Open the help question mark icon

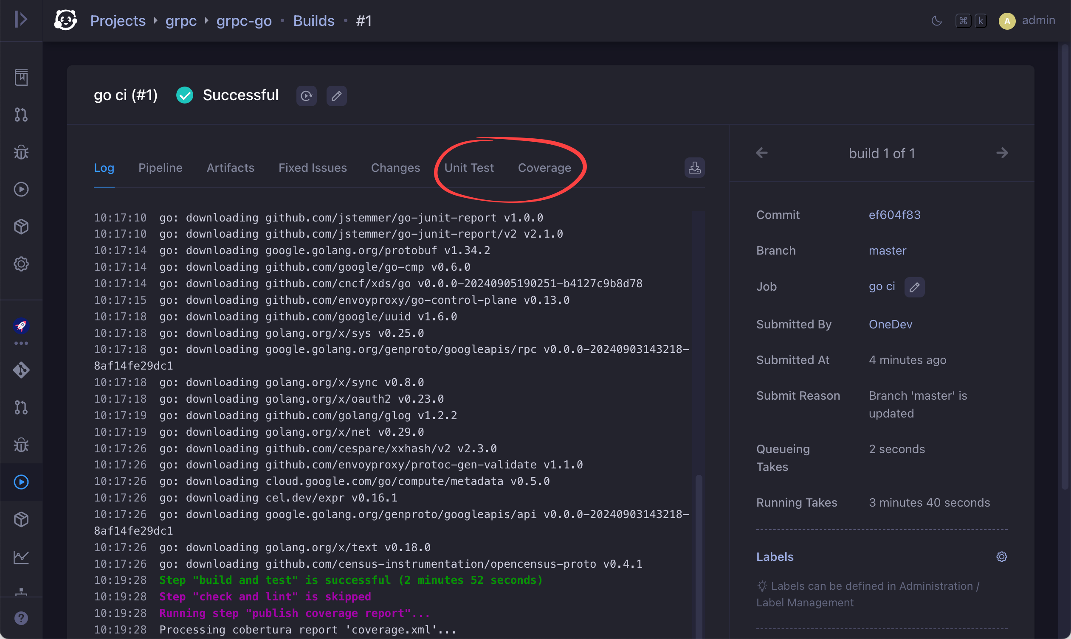coord(21,618)
